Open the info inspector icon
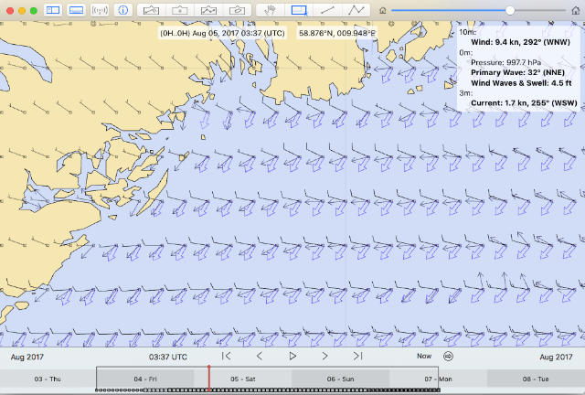Image resolution: width=585 pixels, height=395 pixels. point(122,10)
